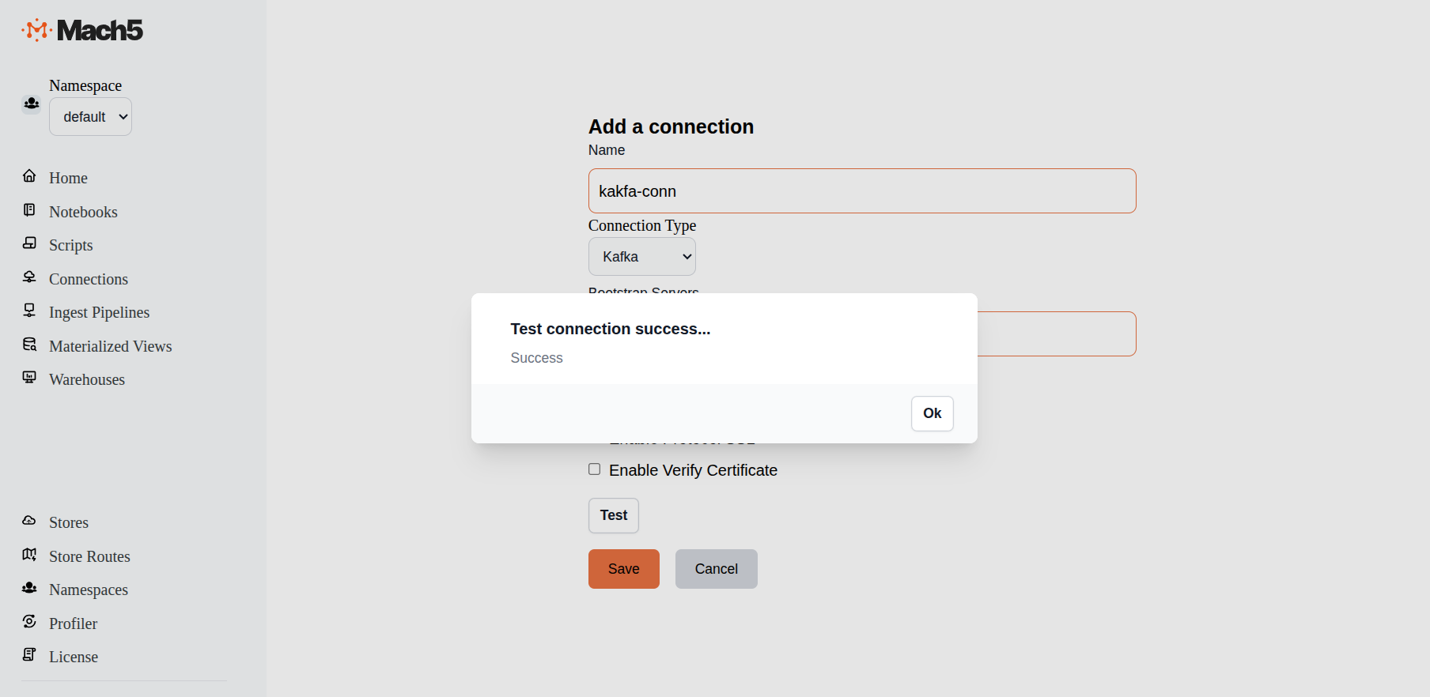Viewport: 1430px width, 697px height.
Task: Click the Home icon in sidebar
Action: [29, 176]
